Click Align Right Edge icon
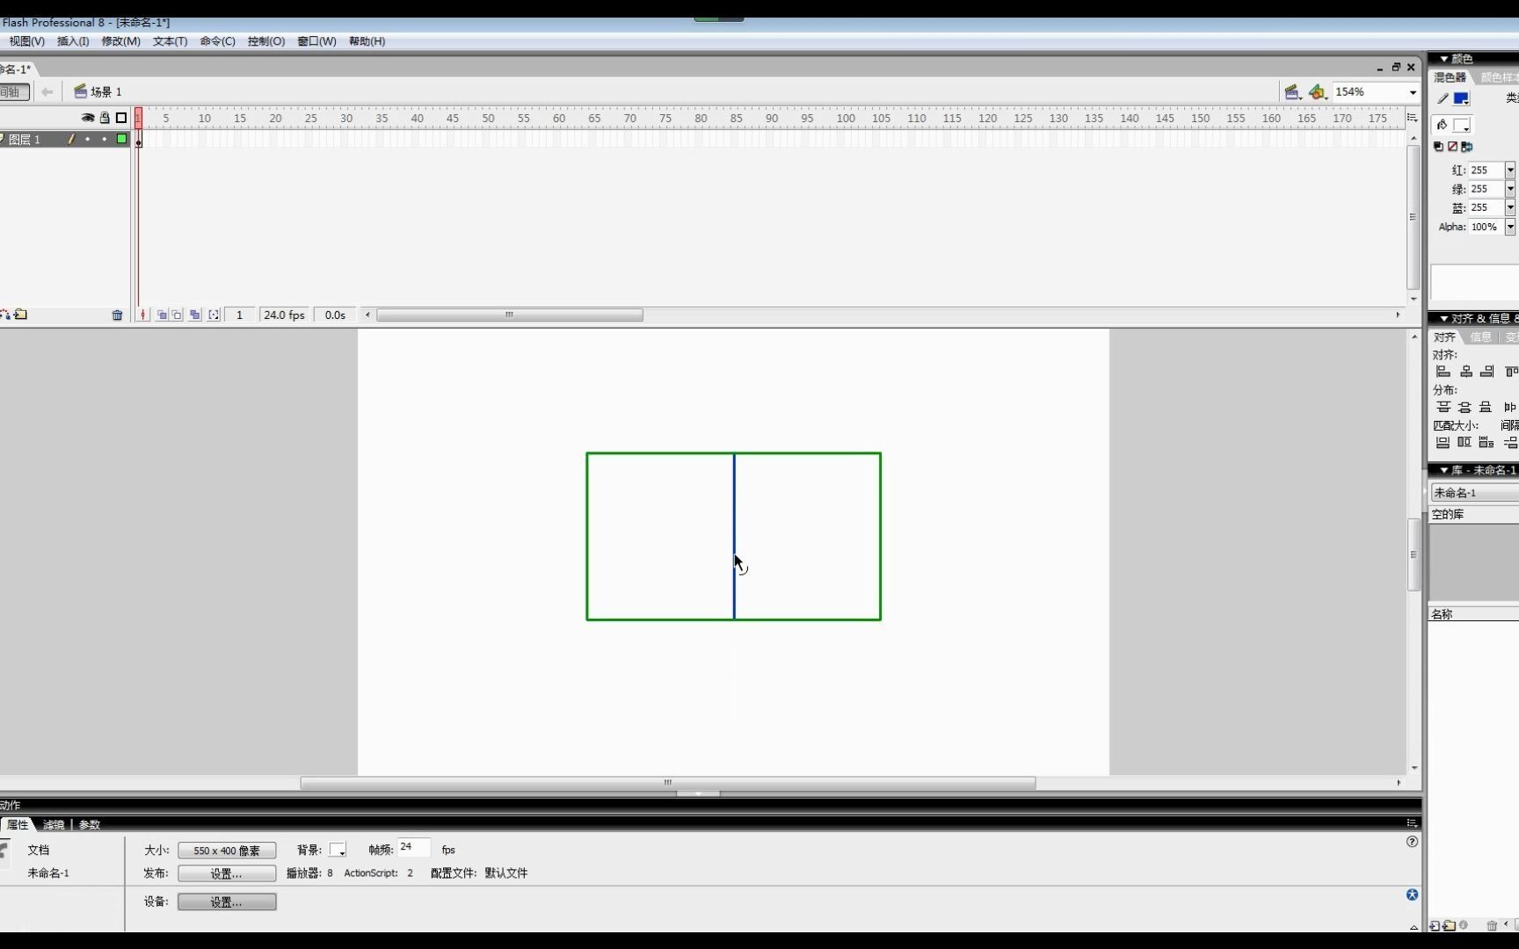The height and width of the screenshot is (949, 1519). pyautogui.click(x=1486, y=372)
